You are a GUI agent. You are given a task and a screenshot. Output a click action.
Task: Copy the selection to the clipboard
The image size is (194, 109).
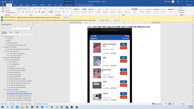(8, 10)
